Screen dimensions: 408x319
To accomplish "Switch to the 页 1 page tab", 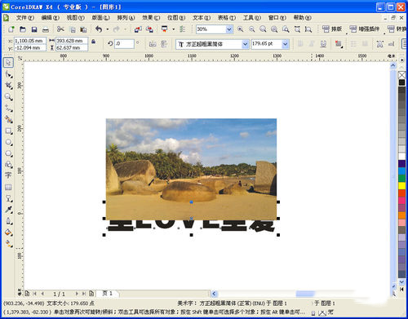I will click(107, 294).
